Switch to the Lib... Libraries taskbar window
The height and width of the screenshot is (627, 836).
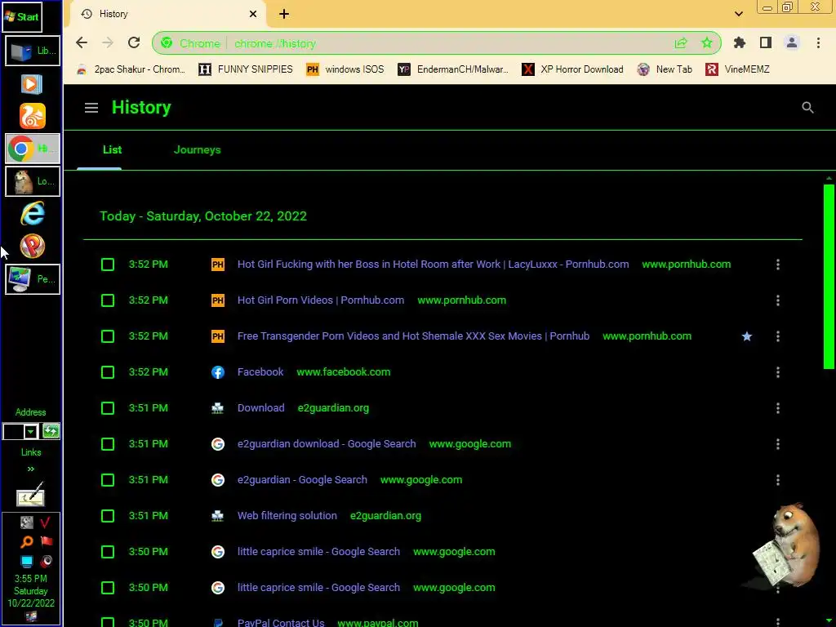(x=33, y=51)
